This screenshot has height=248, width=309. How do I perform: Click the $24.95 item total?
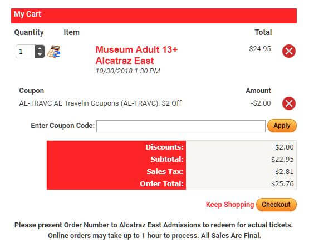[x=260, y=49]
